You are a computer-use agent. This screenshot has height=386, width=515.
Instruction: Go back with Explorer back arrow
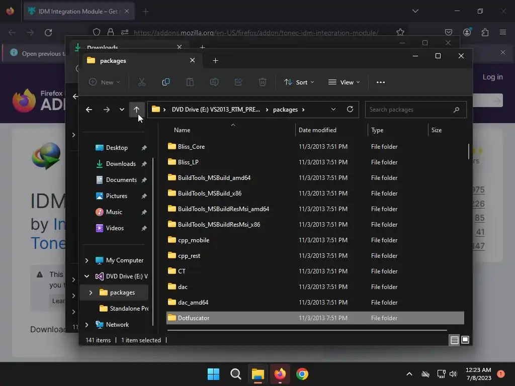tap(89, 110)
